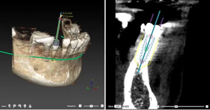
Task: Select the gray implant abutment in the 3D view
Action: click(x=56, y=43)
